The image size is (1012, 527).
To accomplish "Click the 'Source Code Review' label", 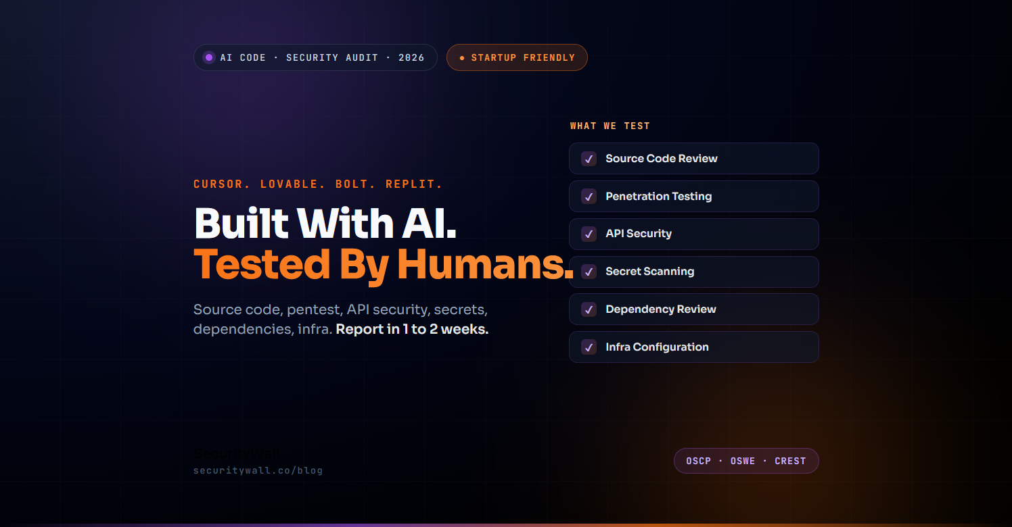I will point(662,159).
